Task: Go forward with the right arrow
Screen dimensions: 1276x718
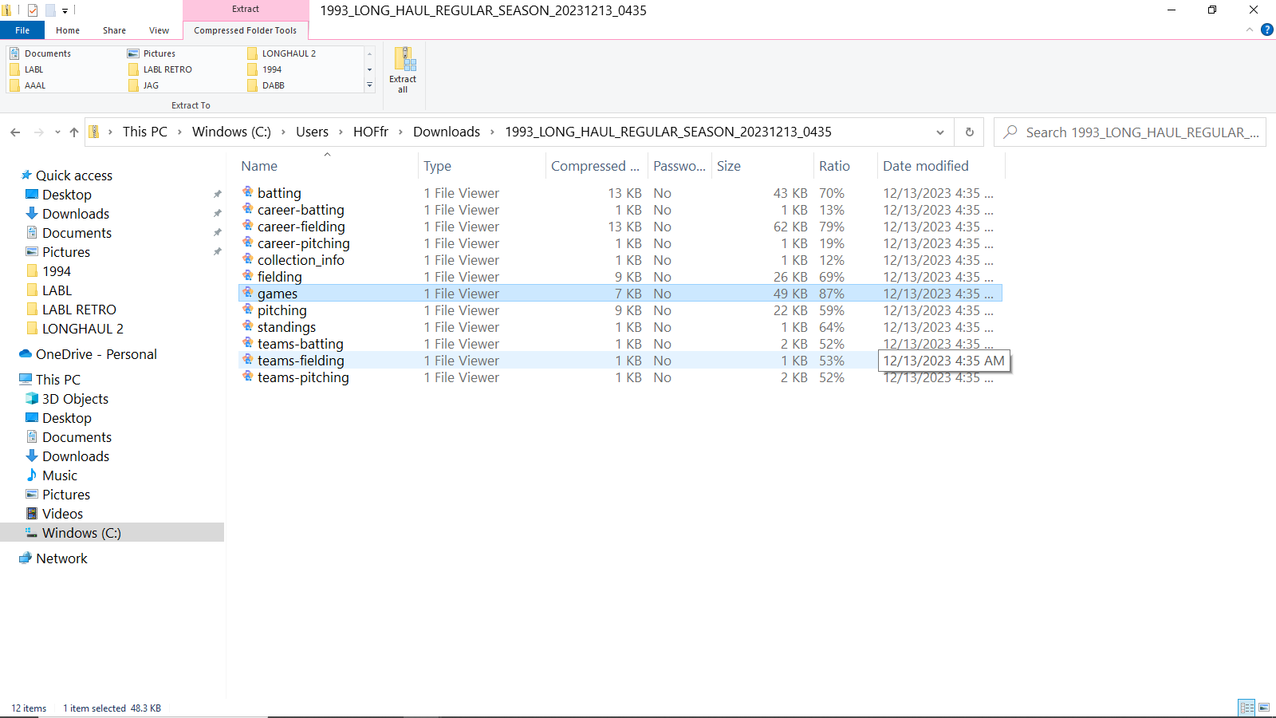Action: point(38,132)
